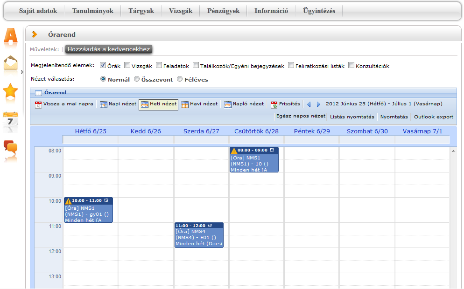
Task: Enable the Konzultációk checkbox
Action: tap(351, 65)
